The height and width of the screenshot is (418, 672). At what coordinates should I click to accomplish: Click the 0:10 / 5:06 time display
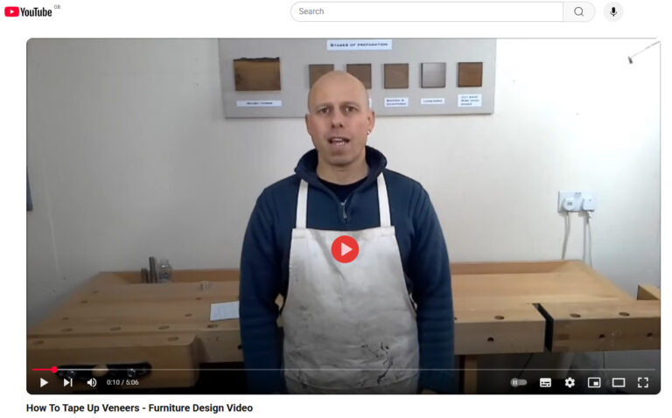pyautogui.click(x=122, y=382)
